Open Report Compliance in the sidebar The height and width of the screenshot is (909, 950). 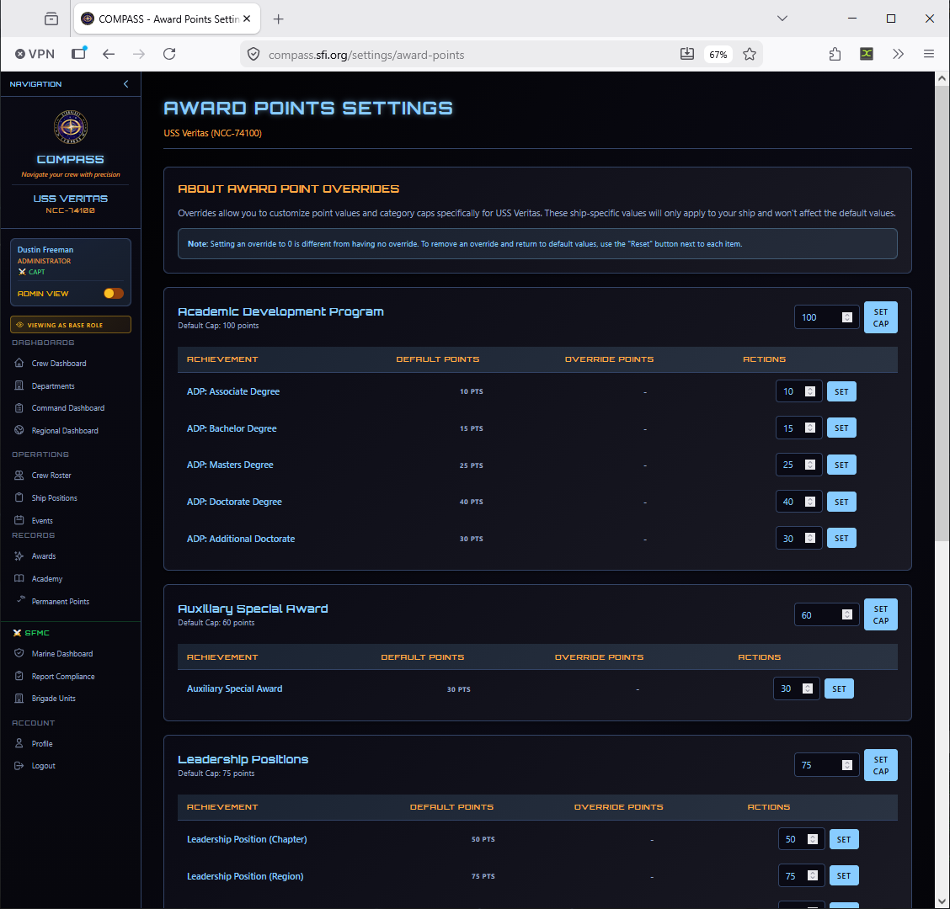(63, 677)
